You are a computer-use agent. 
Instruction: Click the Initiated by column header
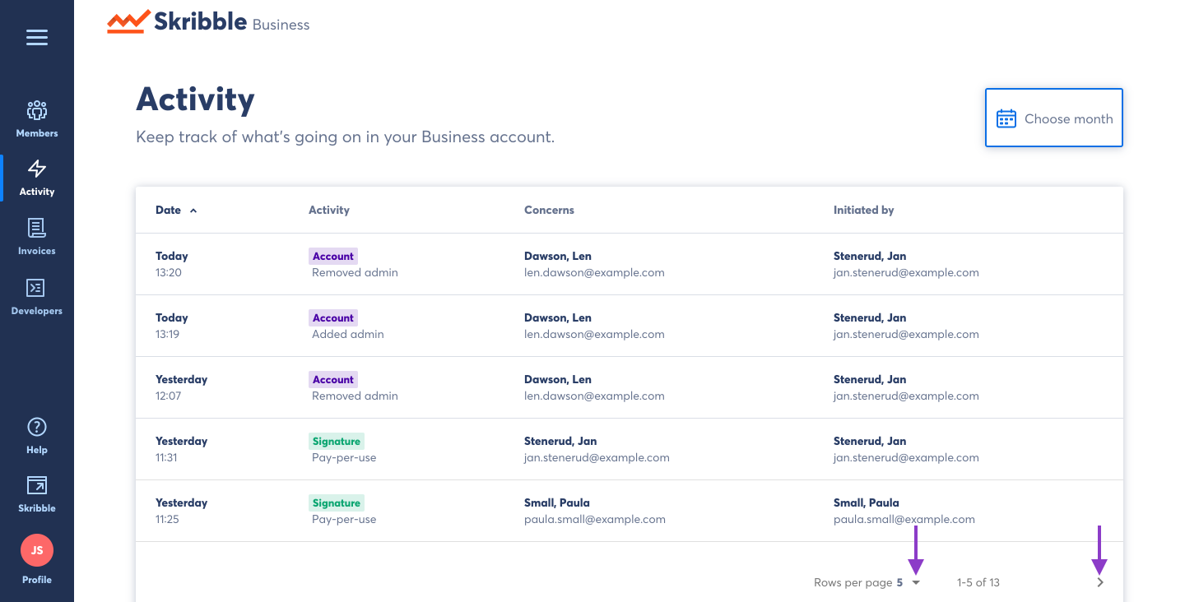coord(863,210)
